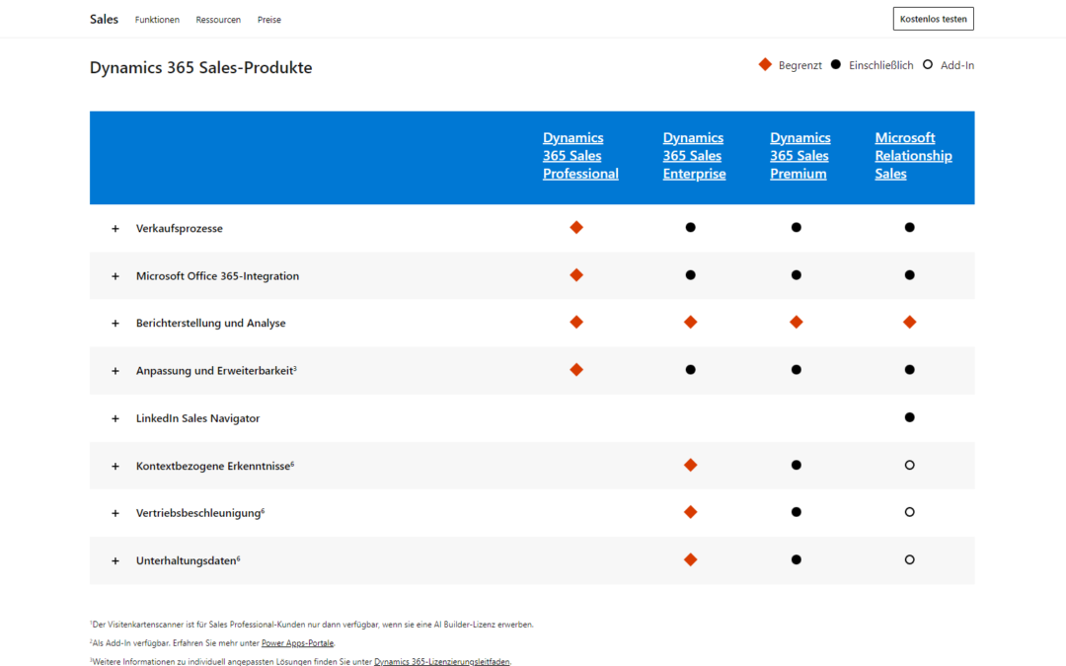1066x666 pixels.
Task: Click Berichterstellung diamond under Sales Premium
Action: click(797, 322)
